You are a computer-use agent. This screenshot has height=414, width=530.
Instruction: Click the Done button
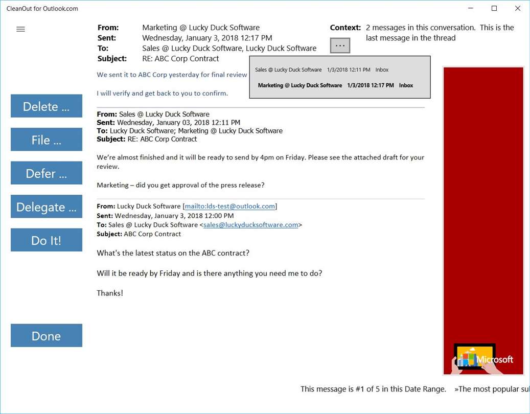47,336
